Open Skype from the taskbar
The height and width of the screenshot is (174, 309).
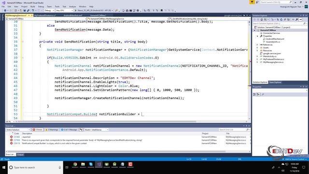91,164
